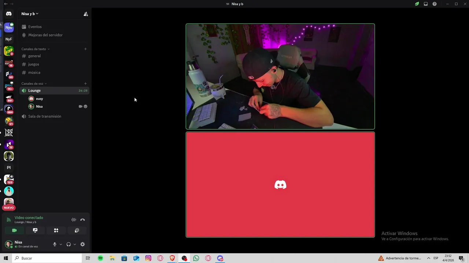Open connection info via Video conectado
Screen dimensions: 469x263
tap(29, 218)
